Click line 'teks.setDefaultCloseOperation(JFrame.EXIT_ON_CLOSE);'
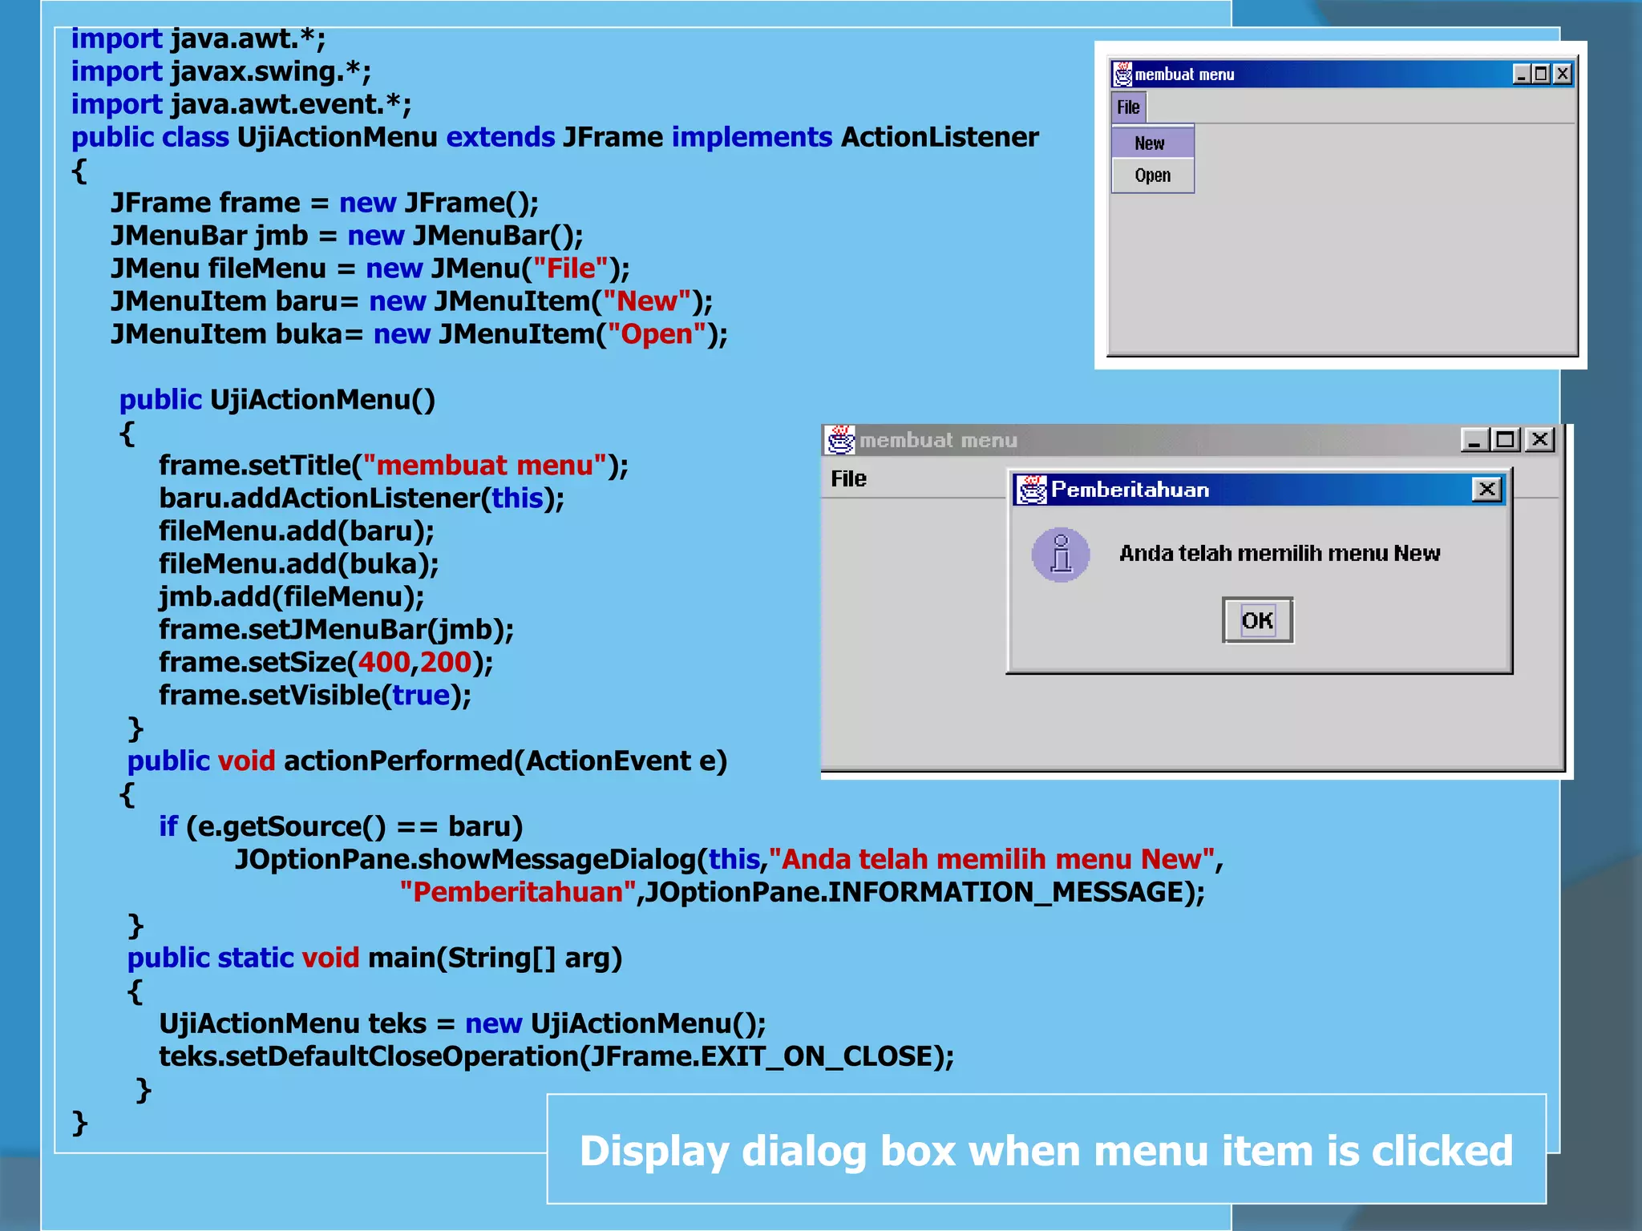 (x=556, y=1056)
